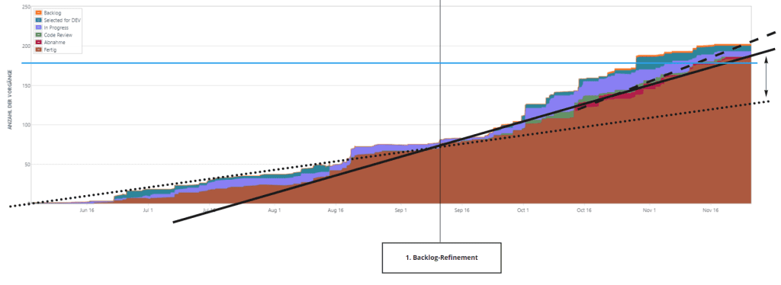Image resolution: width=781 pixels, height=285 pixels.
Task: Click the '100' y-axis value
Action: [x=27, y=124]
